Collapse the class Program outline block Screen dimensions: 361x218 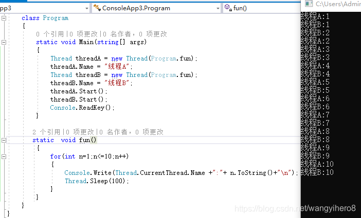click(4, 18)
